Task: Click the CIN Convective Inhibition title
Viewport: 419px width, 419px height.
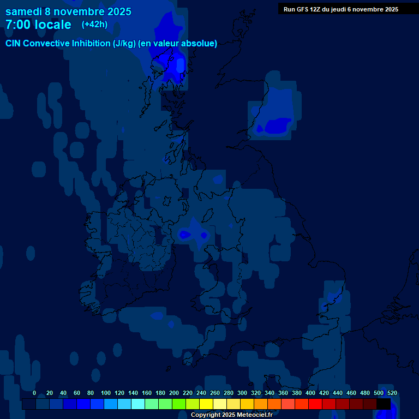Action: coord(111,44)
